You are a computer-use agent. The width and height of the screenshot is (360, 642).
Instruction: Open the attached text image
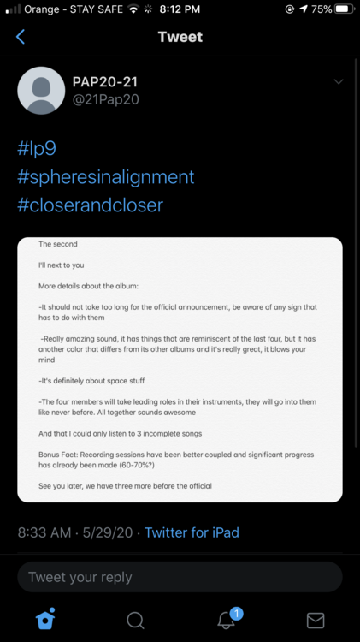(180, 370)
